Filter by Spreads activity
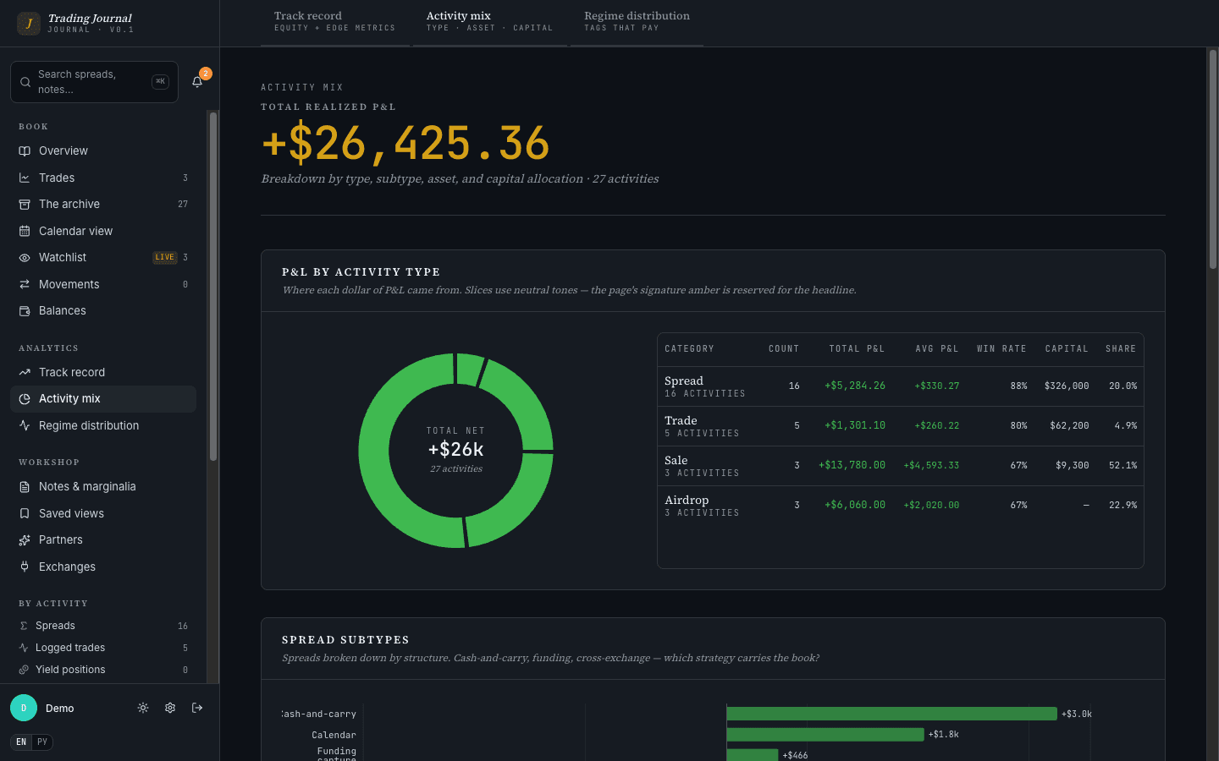Image resolution: width=1219 pixels, height=761 pixels. (103, 626)
